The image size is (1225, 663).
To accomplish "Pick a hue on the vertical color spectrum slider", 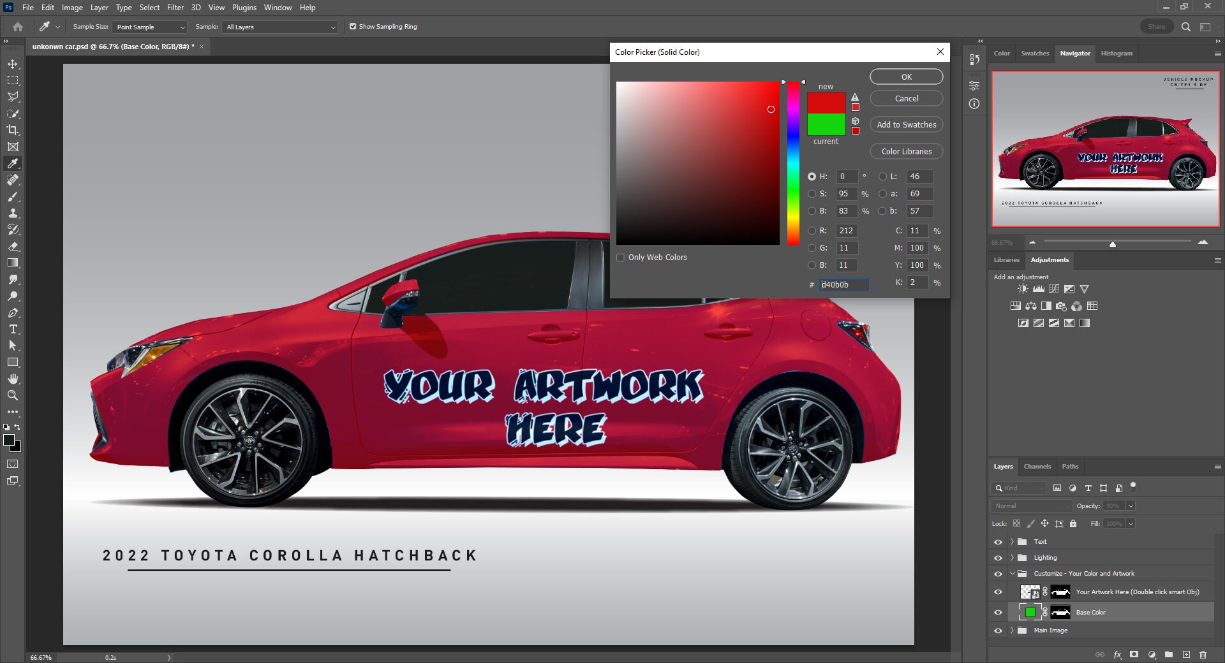I will coord(792,159).
